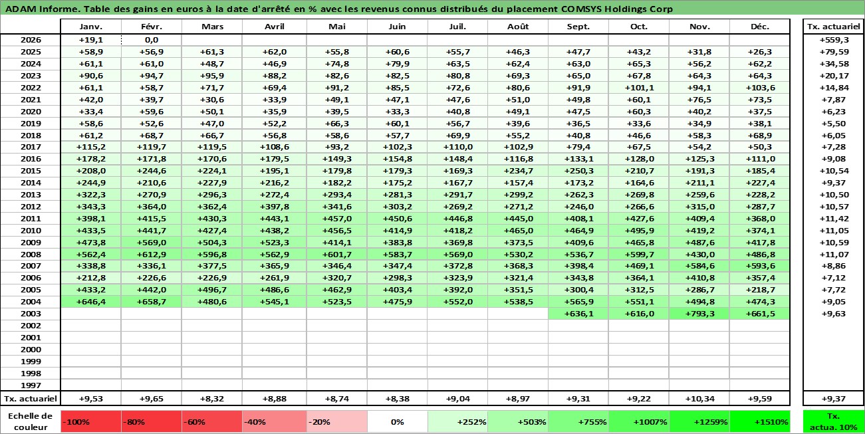Click the ADAM Informe title bar text
865x434 pixels.
[x=338, y=9]
